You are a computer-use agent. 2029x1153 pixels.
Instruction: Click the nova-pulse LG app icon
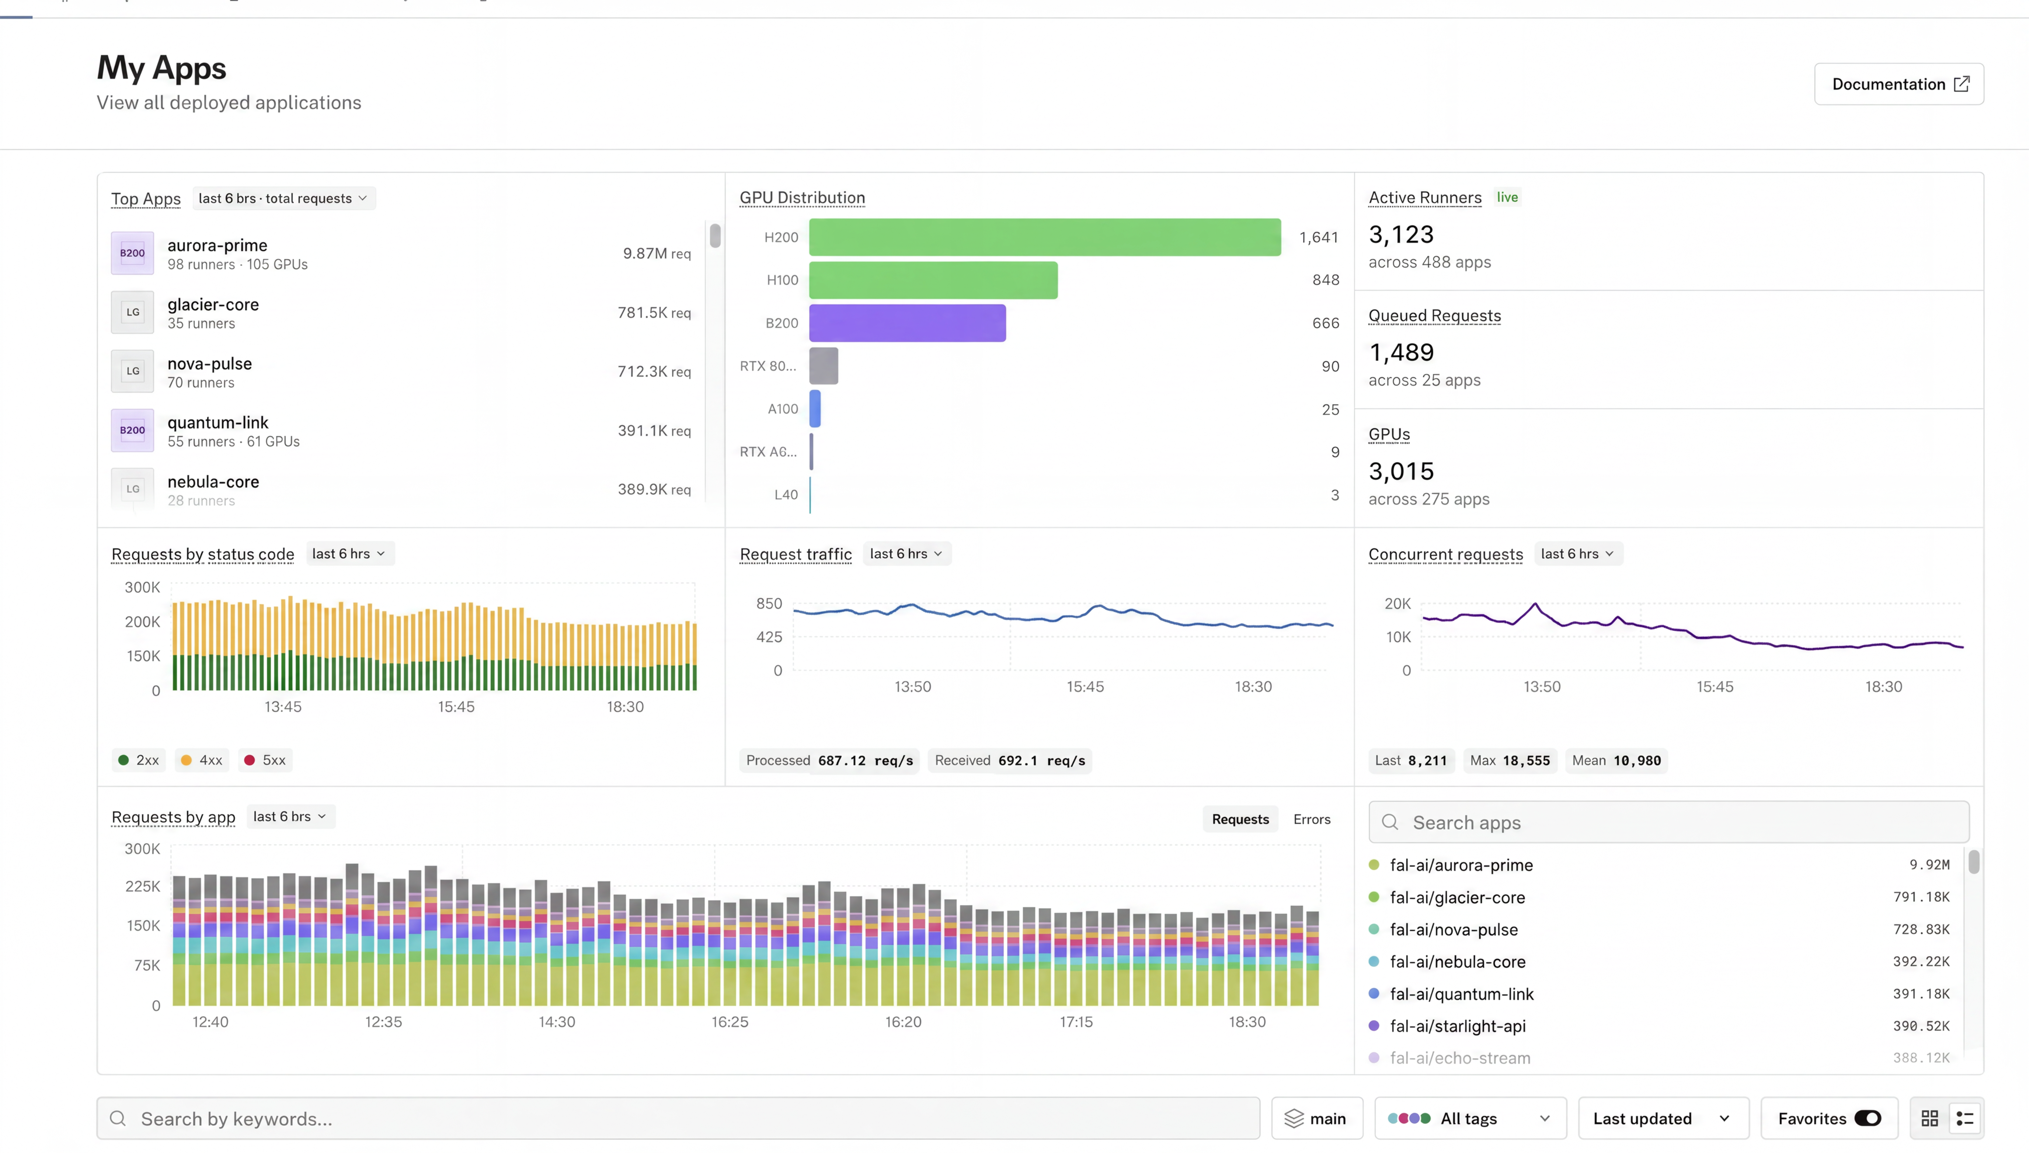click(132, 372)
